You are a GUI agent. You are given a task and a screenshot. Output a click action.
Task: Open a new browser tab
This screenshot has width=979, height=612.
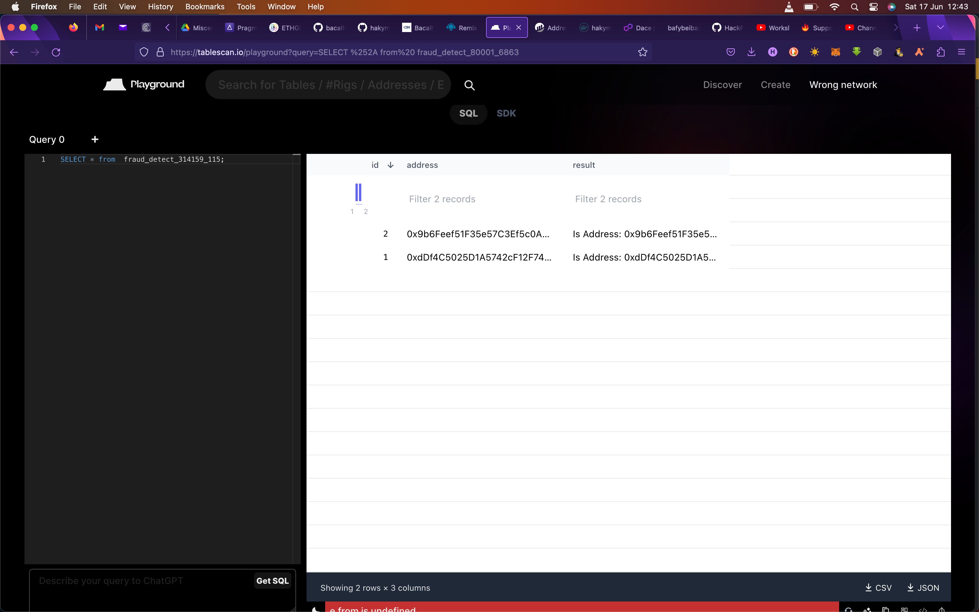917,27
